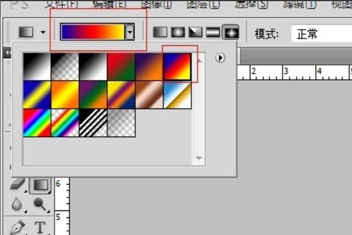
Task: Choose diamond gradient style button
Action: [x=230, y=32]
